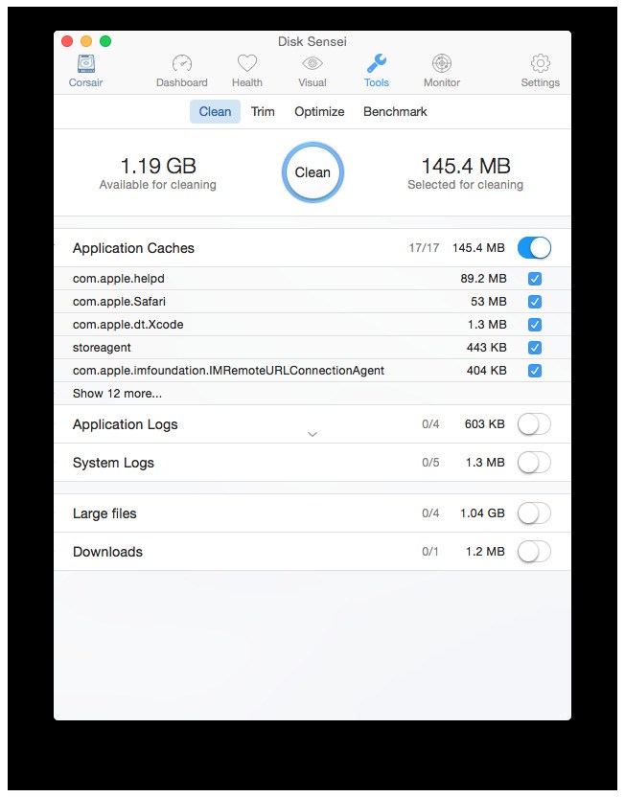Click Show 12 more… link
The image size is (625, 797).
[118, 394]
